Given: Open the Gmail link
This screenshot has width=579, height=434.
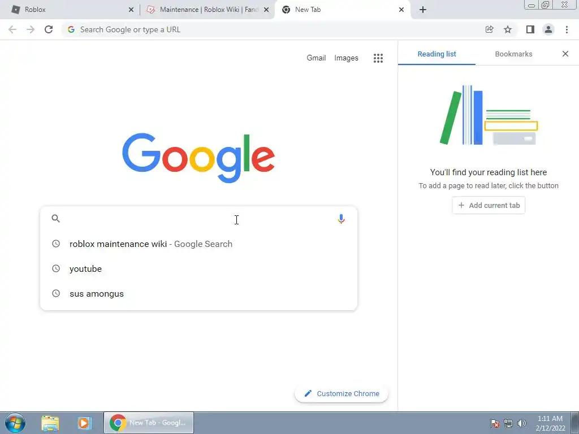Looking at the screenshot, I should pyautogui.click(x=316, y=58).
